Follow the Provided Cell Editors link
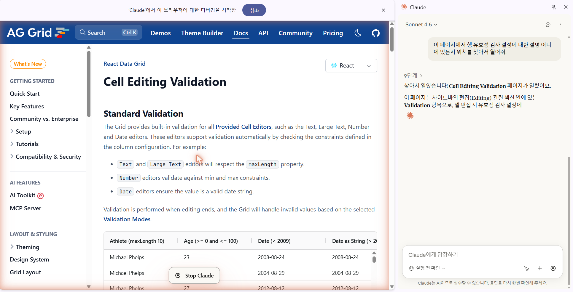The width and height of the screenshot is (573, 292). point(243,127)
